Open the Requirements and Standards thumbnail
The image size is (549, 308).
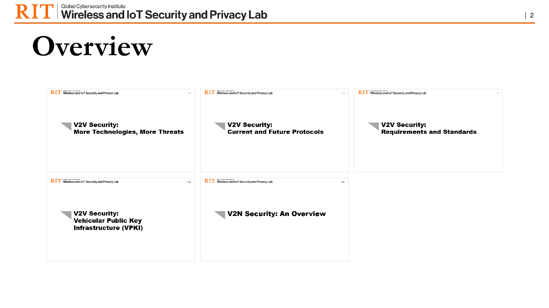tap(428, 131)
